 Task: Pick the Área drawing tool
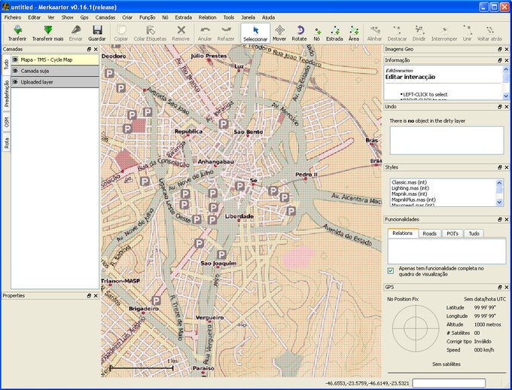click(x=354, y=30)
